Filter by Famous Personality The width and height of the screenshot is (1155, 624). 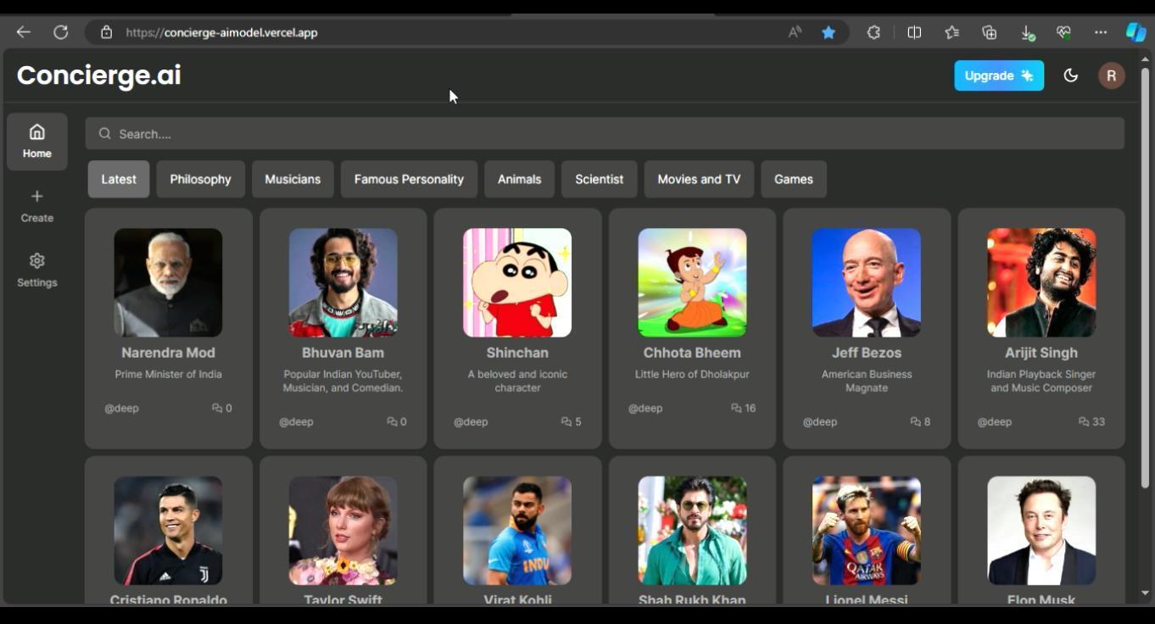[x=409, y=179]
